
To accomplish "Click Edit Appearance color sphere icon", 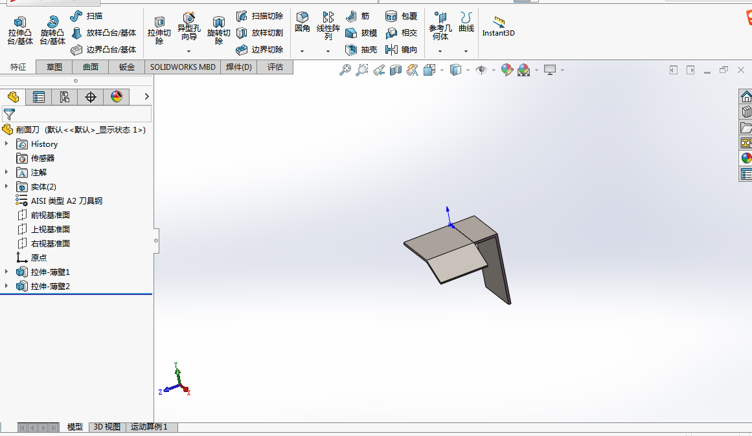I will pos(507,70).
